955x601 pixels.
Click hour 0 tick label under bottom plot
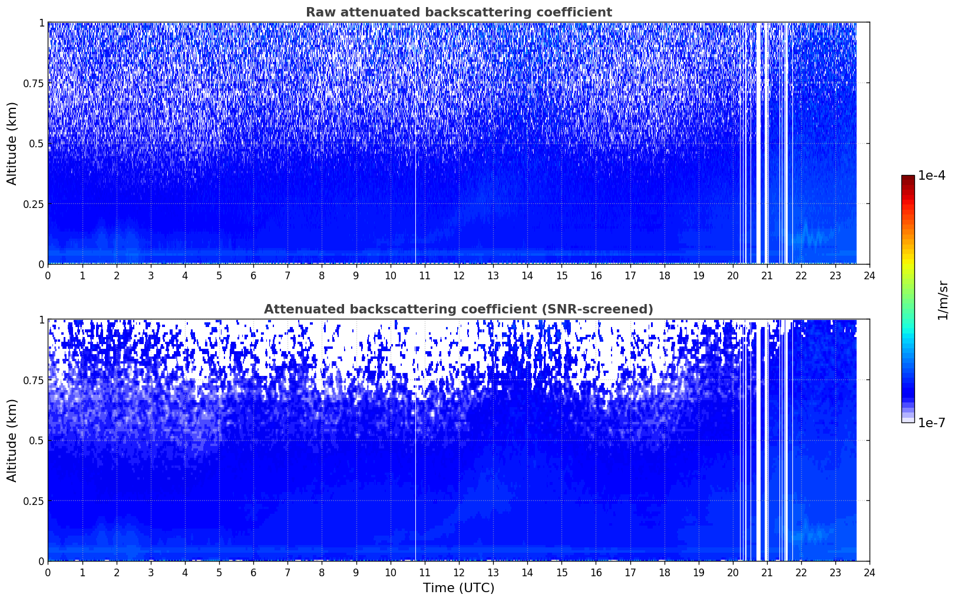pyautogui.click(x=48, y=572)
